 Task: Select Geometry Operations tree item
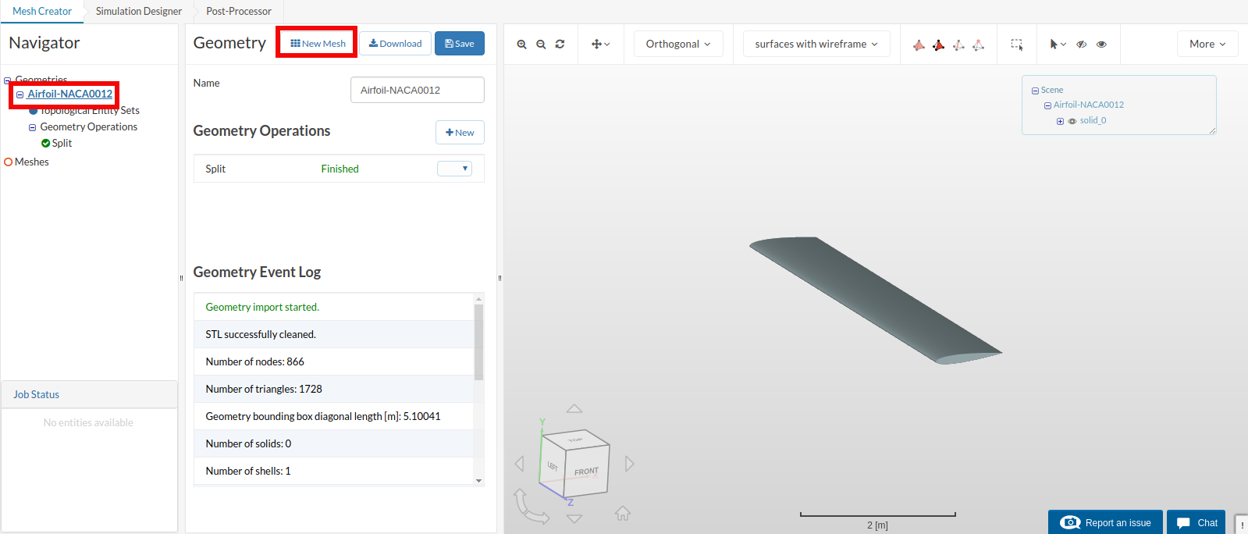pyautogui.click(x=88, y=126)
